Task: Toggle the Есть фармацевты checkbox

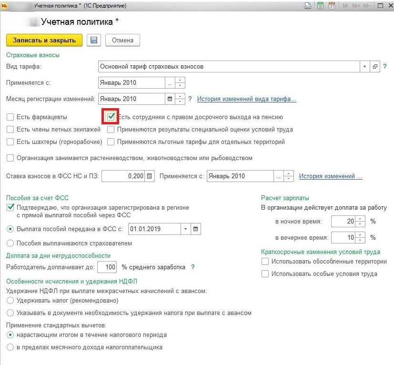Action: [10, 117]
